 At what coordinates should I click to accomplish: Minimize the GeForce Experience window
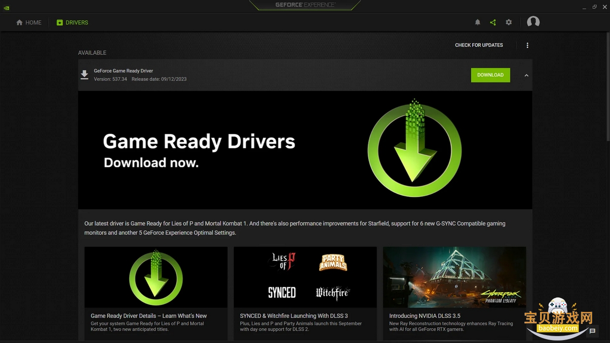[x=584, y=7]
